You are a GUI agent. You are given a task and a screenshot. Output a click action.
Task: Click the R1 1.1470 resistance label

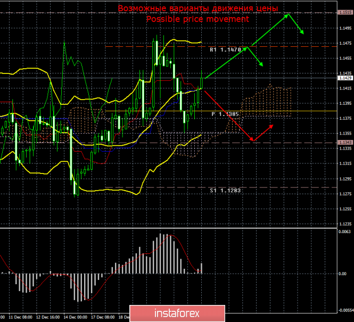point(225,49)
